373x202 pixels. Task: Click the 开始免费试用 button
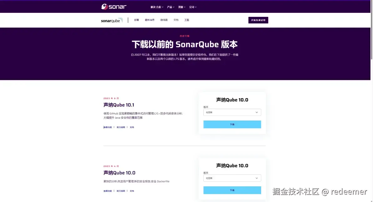(258, 20)
